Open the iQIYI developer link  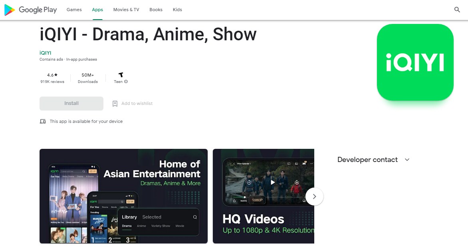click(x=46, y=53)
